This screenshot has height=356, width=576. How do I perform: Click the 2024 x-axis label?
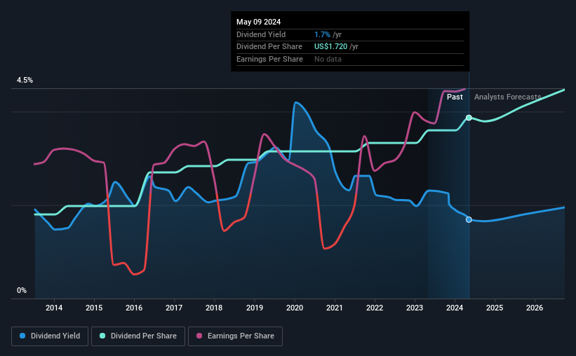(x=455, y=308)
